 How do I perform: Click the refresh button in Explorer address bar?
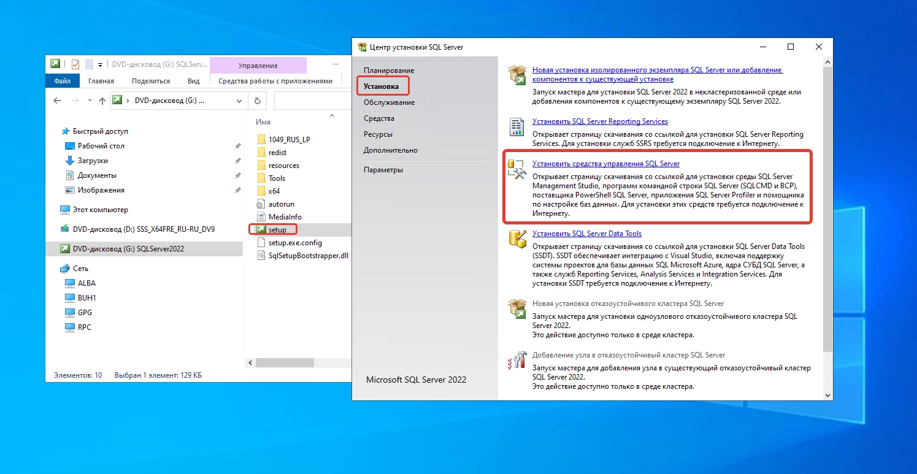coord(258,101)
